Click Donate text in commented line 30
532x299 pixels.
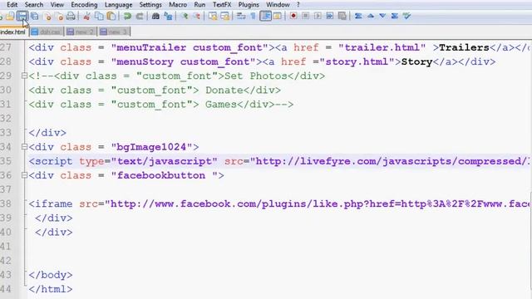pos(224,91)
